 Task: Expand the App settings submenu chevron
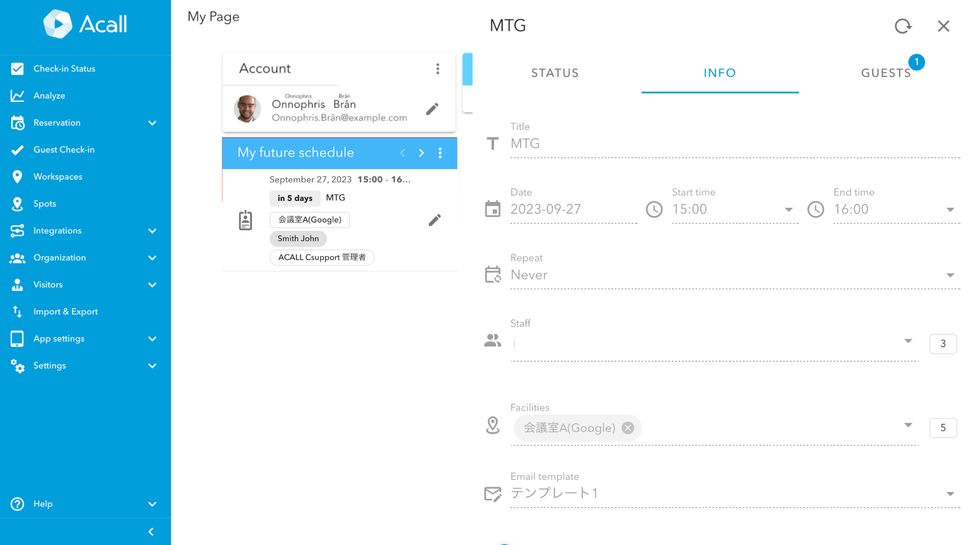coord(152,339)
